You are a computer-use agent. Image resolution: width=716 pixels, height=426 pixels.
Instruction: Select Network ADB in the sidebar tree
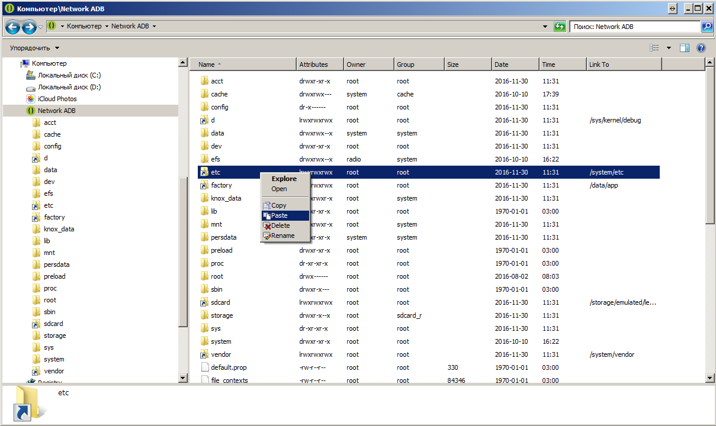pos(56,111)
